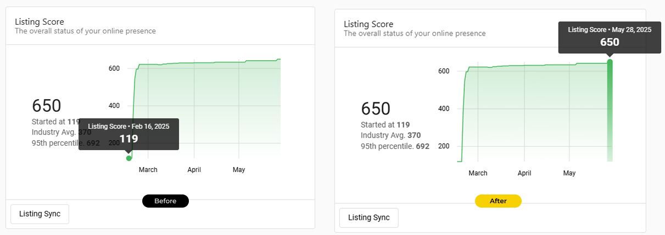Click the March axis label on the Before chart

tap(148, 170)
